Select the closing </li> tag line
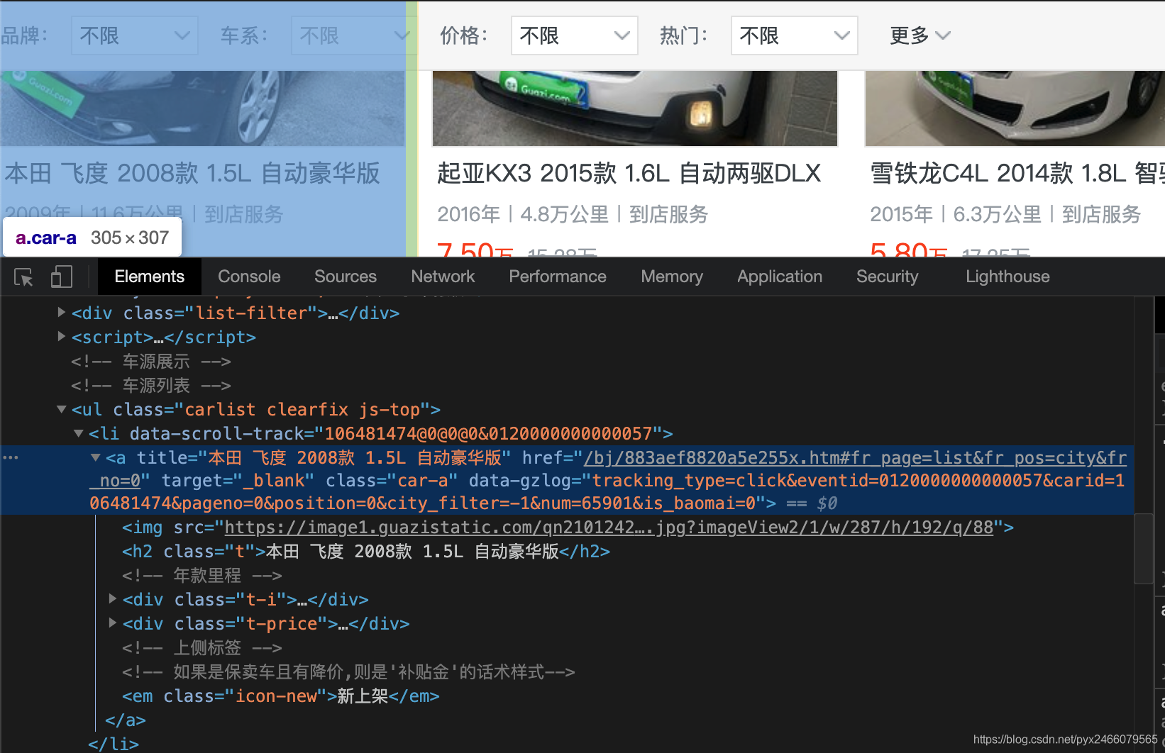Image resolution: width=1165 pixels, height=753 pixels. [114, 744]
